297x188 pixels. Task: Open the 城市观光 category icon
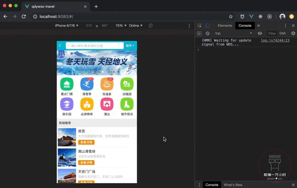coord(127,104)
